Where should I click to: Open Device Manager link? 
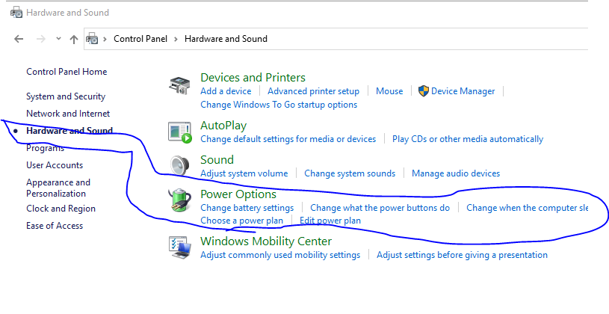point(463,91)
